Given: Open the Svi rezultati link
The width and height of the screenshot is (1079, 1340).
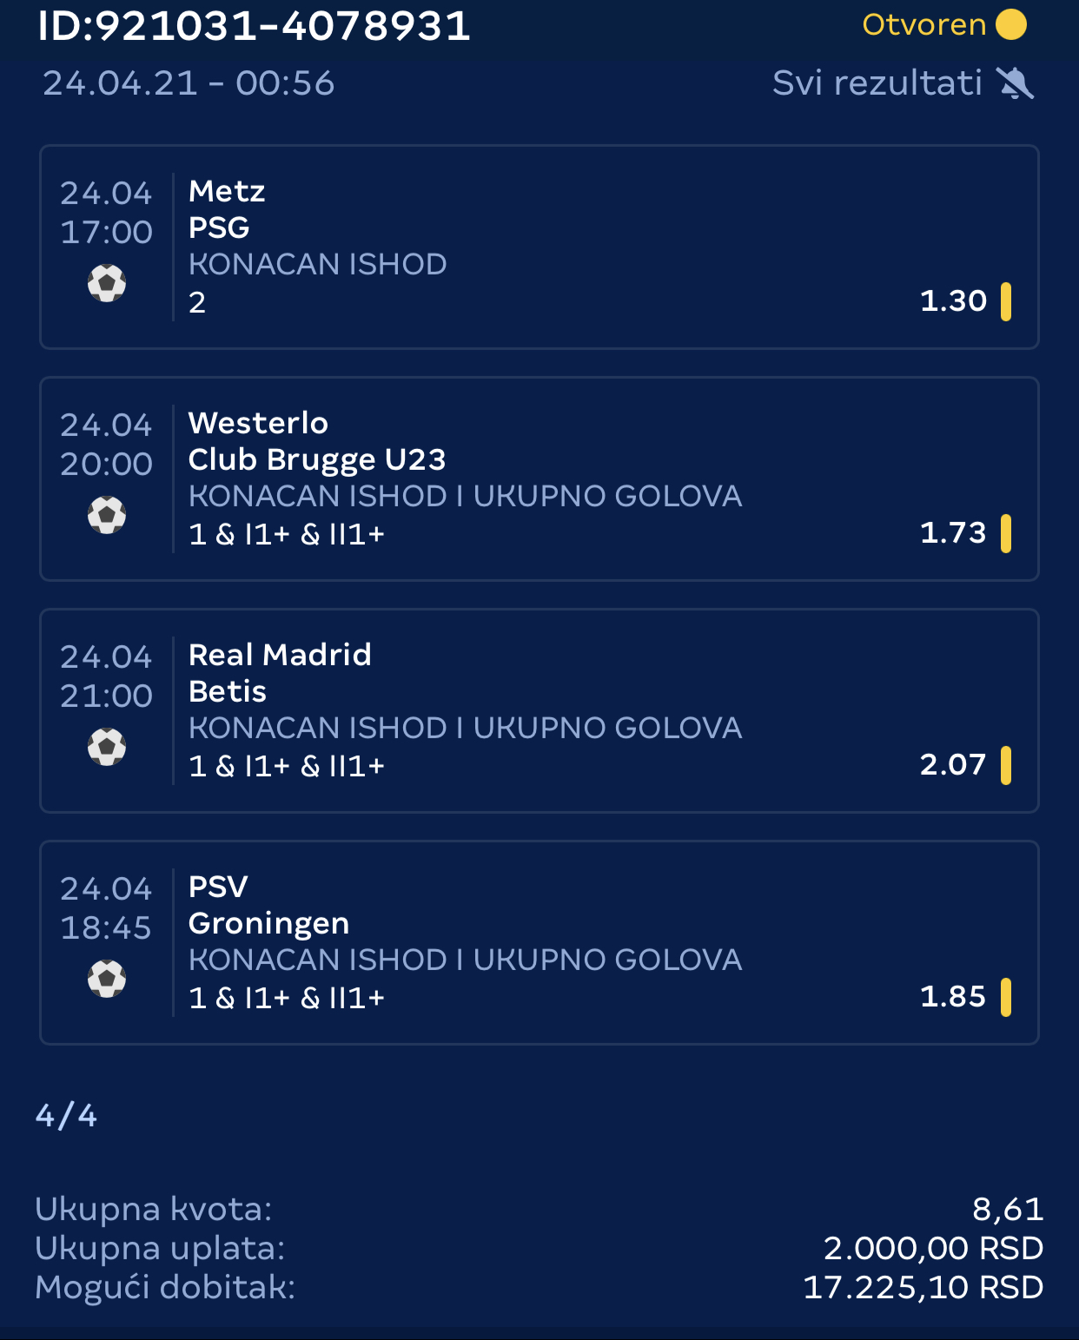Looking at the screenshot, I should (x=877, y=83).
